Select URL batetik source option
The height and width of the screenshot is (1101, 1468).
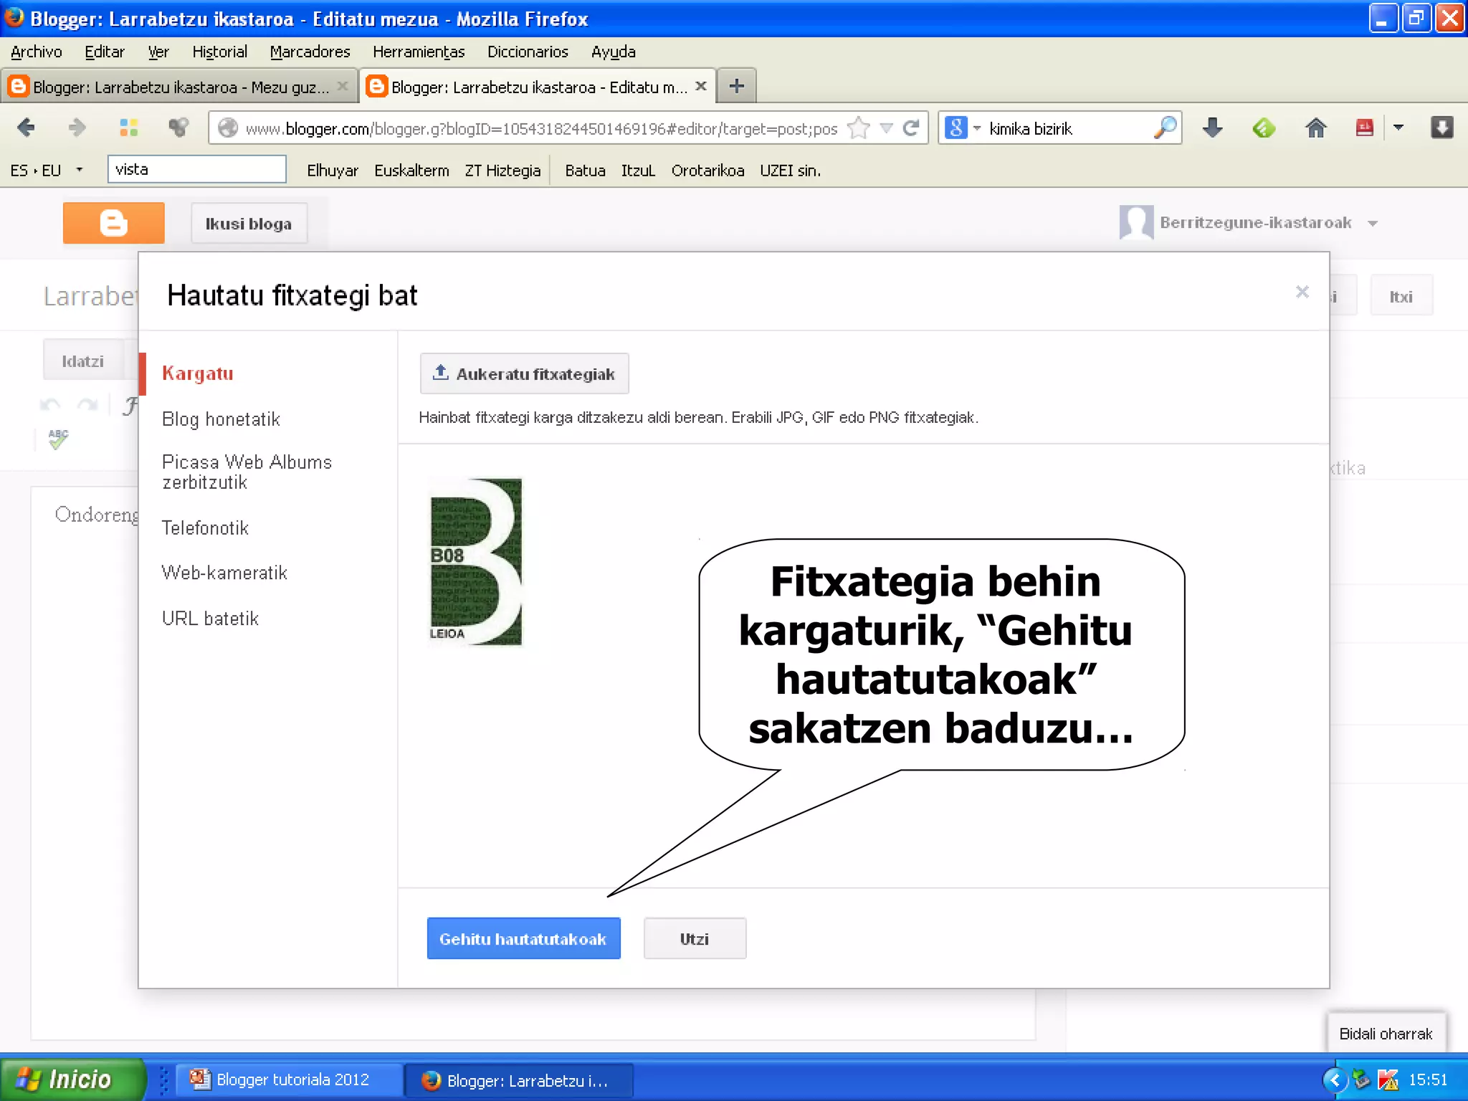[210, 619]
